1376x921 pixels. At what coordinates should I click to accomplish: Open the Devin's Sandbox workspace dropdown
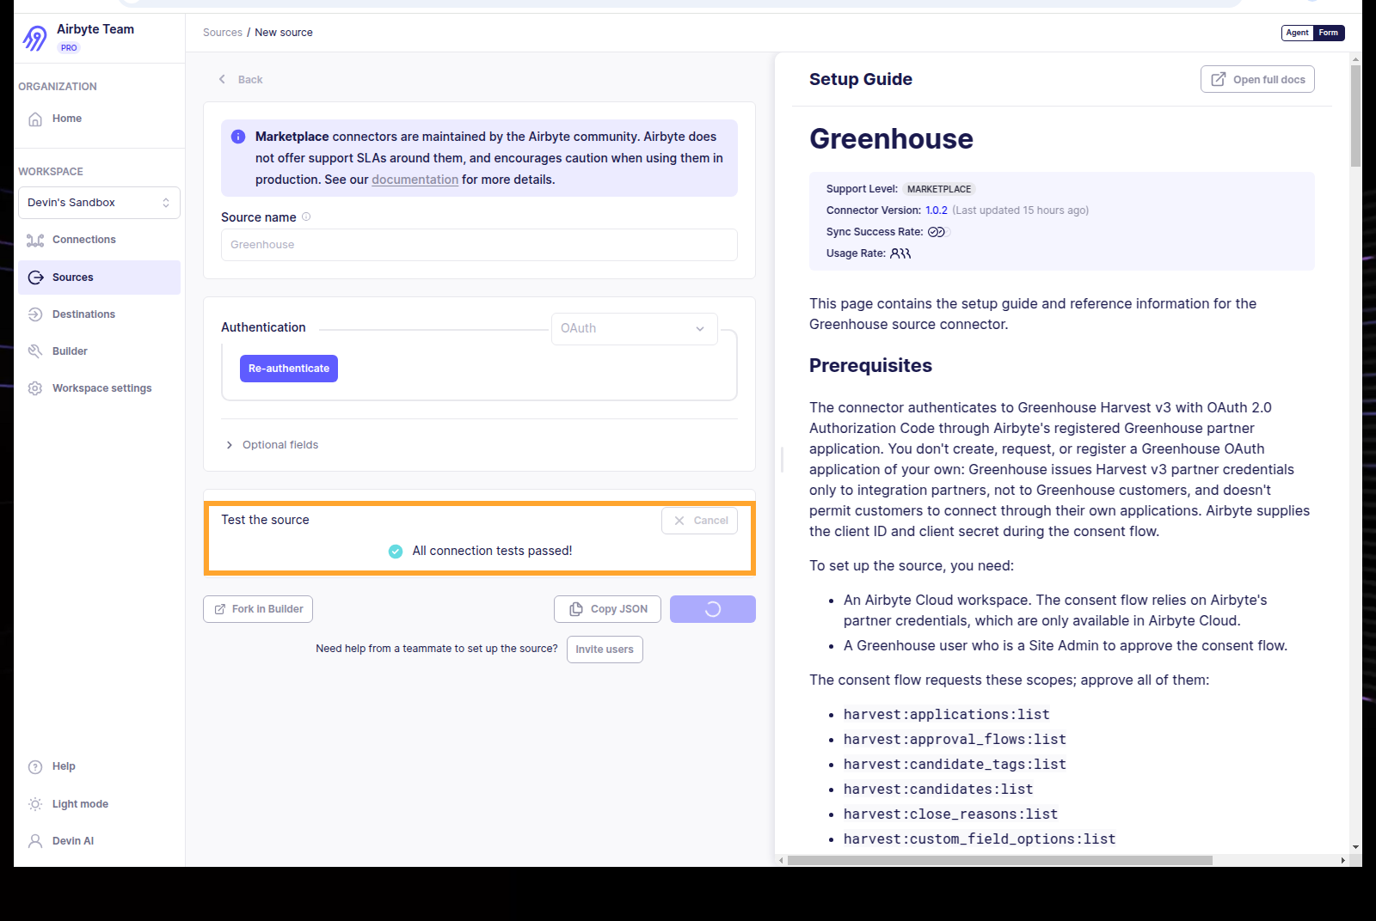(x=99, y=203)
